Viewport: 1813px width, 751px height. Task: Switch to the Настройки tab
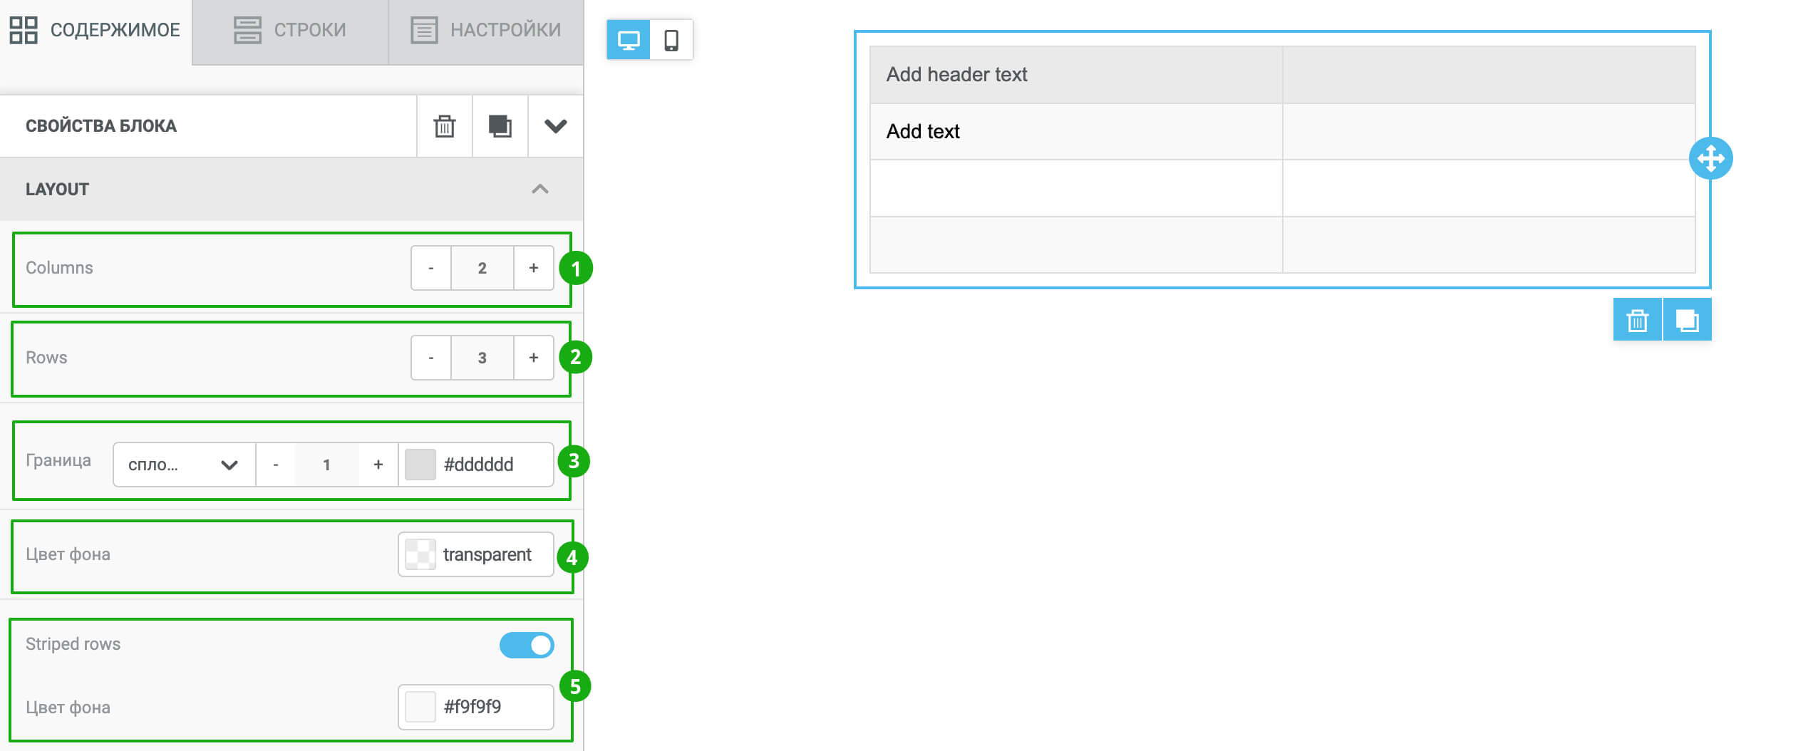486,30
